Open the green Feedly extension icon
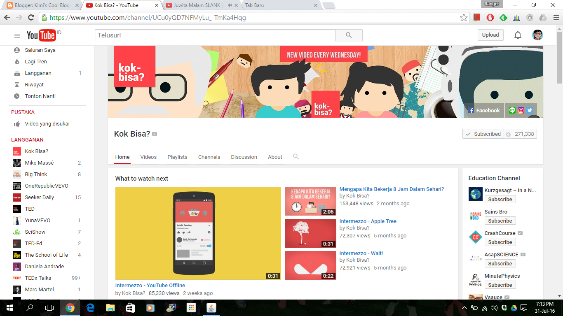Image resolution: width=563 pixels, height=316 pixels. (x=503, y=18)
